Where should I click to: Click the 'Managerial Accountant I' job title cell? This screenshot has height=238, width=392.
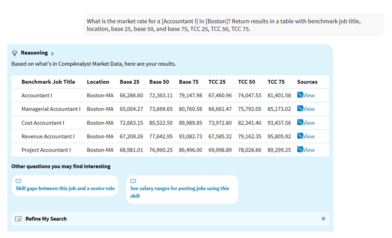point(51,109)
